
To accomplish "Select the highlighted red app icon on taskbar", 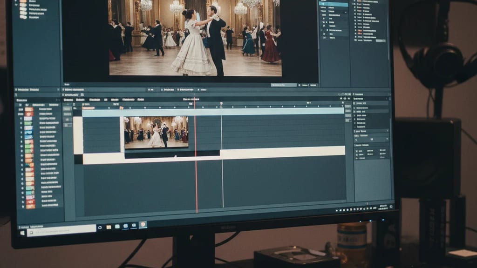I will [143, 225].
